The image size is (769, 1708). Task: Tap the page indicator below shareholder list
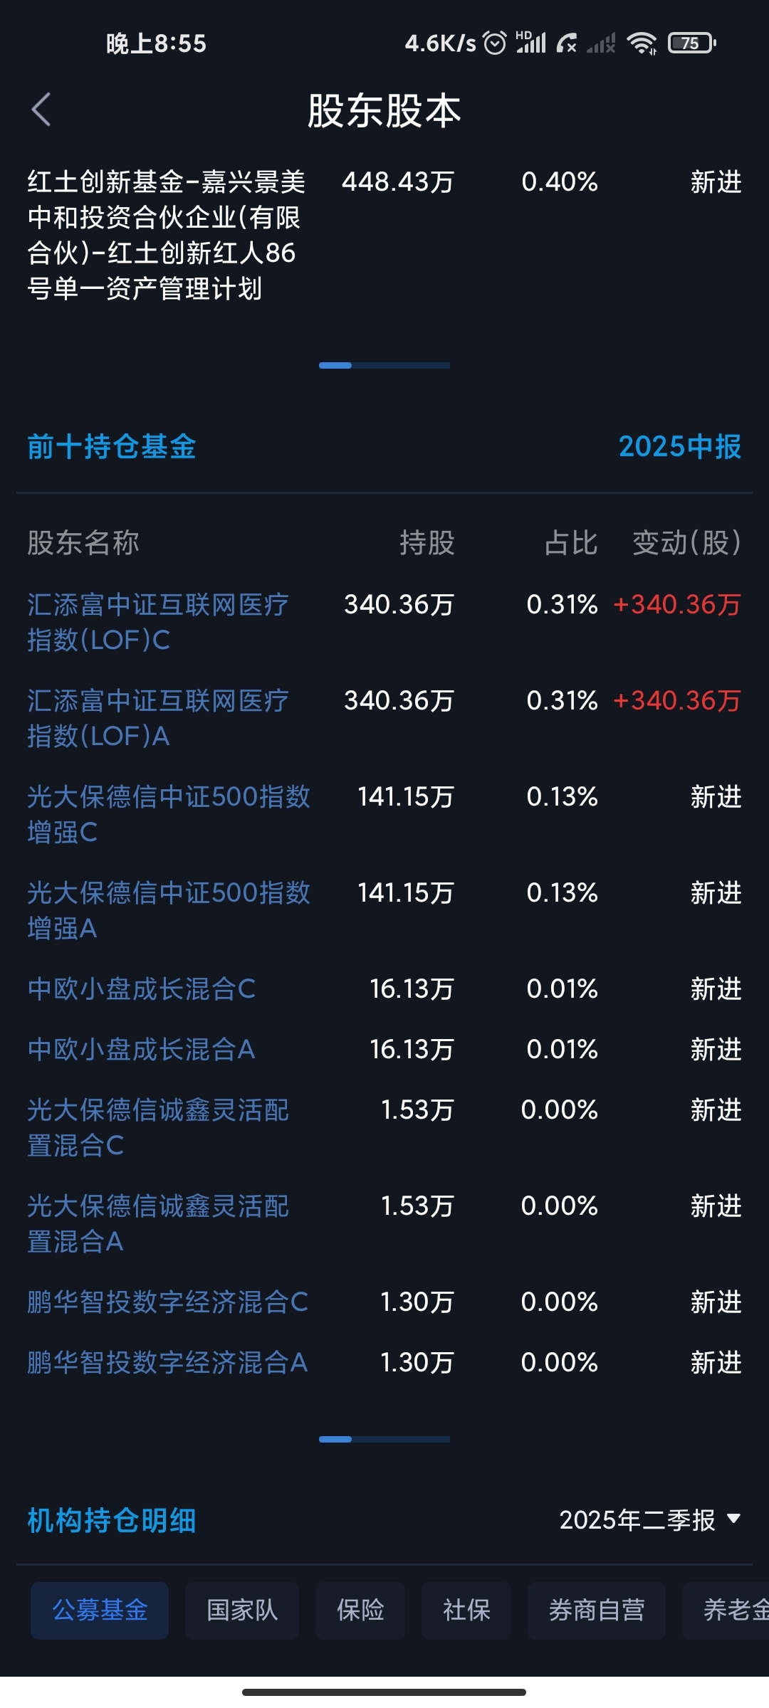coord(384,365)
